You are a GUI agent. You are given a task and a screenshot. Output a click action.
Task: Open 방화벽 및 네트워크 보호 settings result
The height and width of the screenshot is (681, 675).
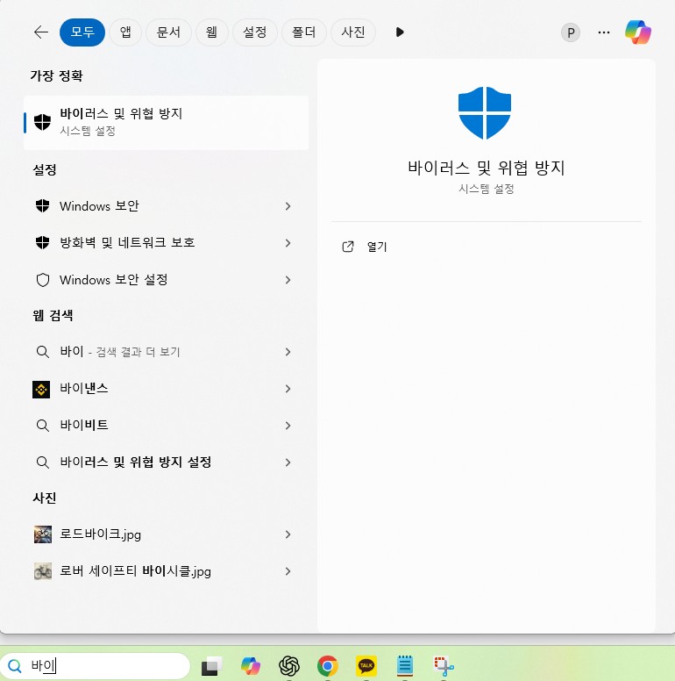coord(167,243)
